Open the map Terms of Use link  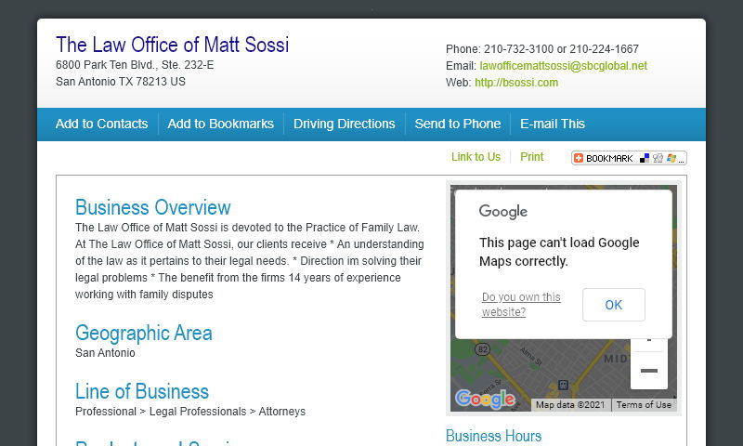pos(644,405)
